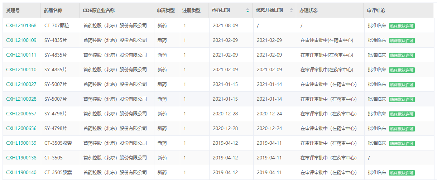Click the 药品名称 column header
Image resolution: width=437 pixels, height=182 pixels.
tap(53, 10)
